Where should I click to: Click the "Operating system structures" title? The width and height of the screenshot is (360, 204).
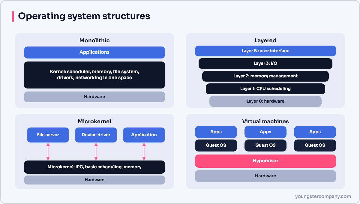click(84, 16)
